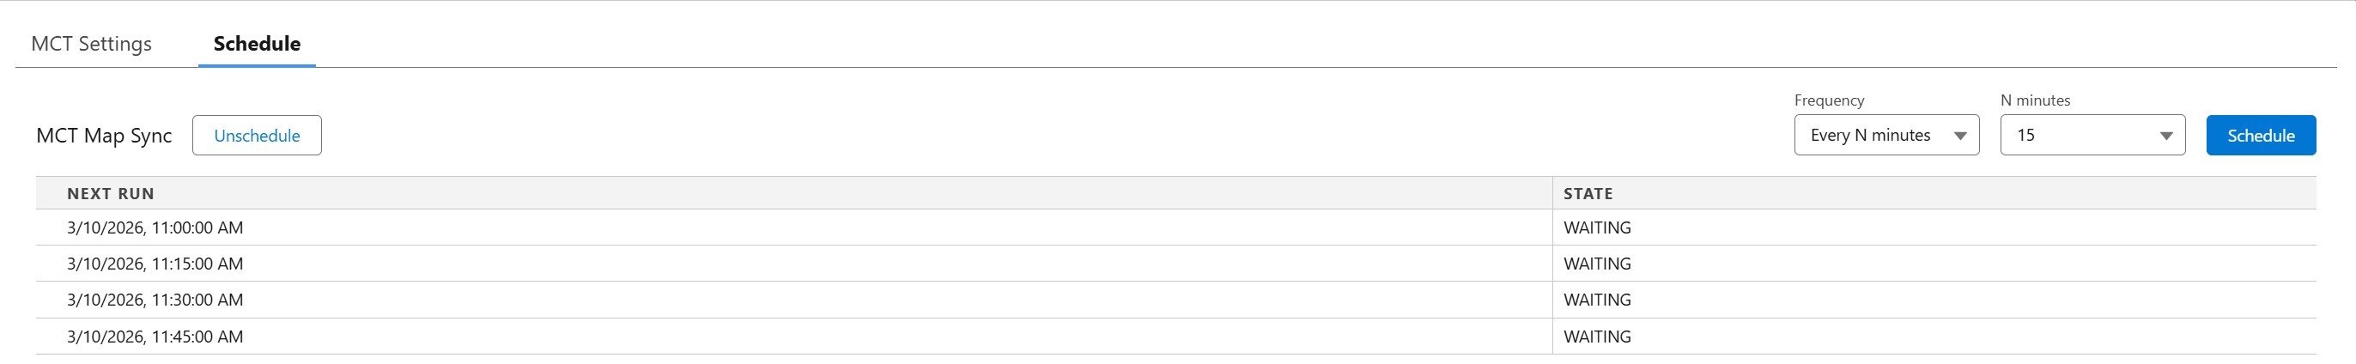
Task: Click the STATE column header
Action: [x=1588, y=194]
